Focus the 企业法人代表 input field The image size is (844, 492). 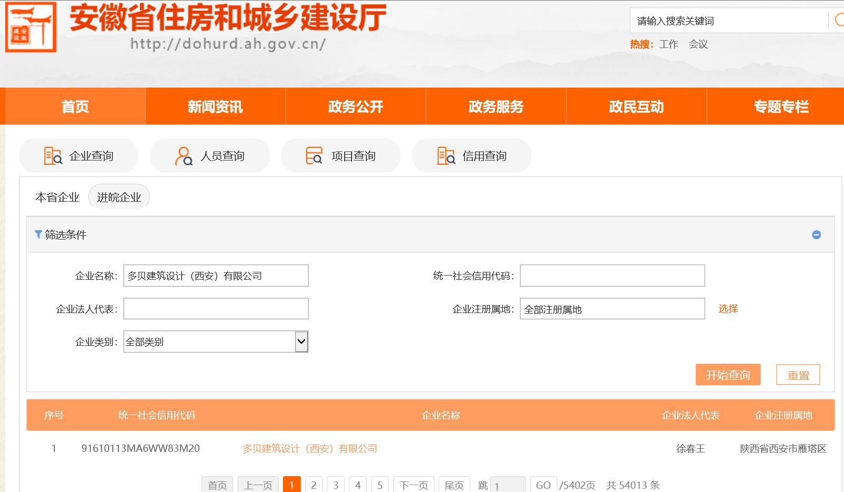[x=216, y=309]
